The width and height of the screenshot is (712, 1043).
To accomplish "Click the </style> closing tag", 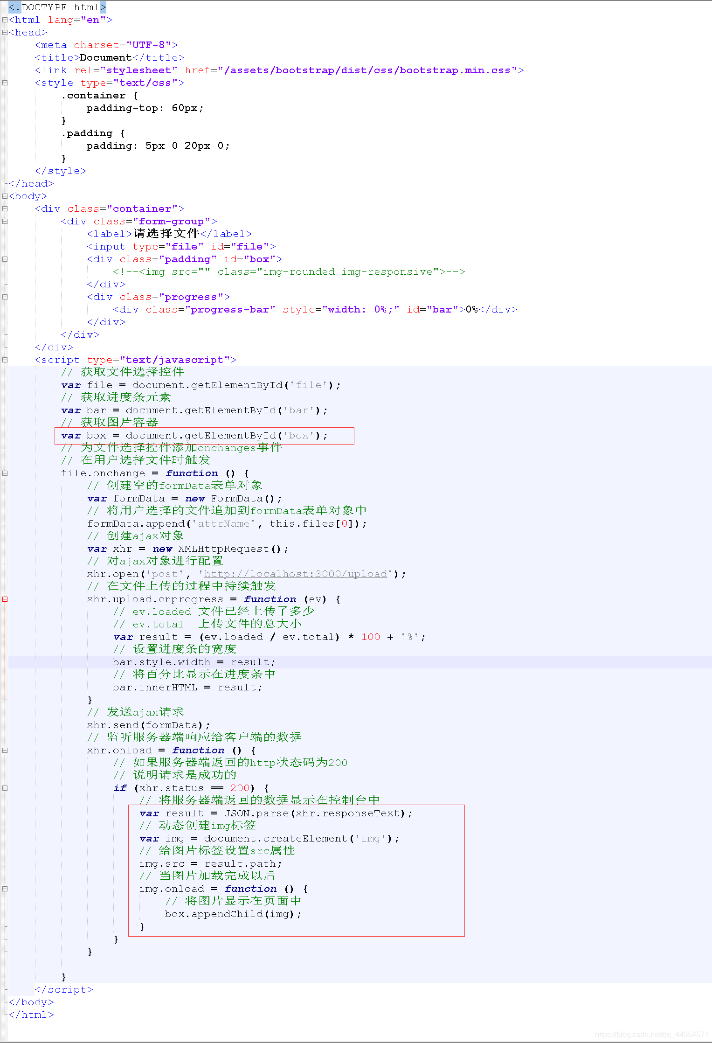I will pos(61,171).
